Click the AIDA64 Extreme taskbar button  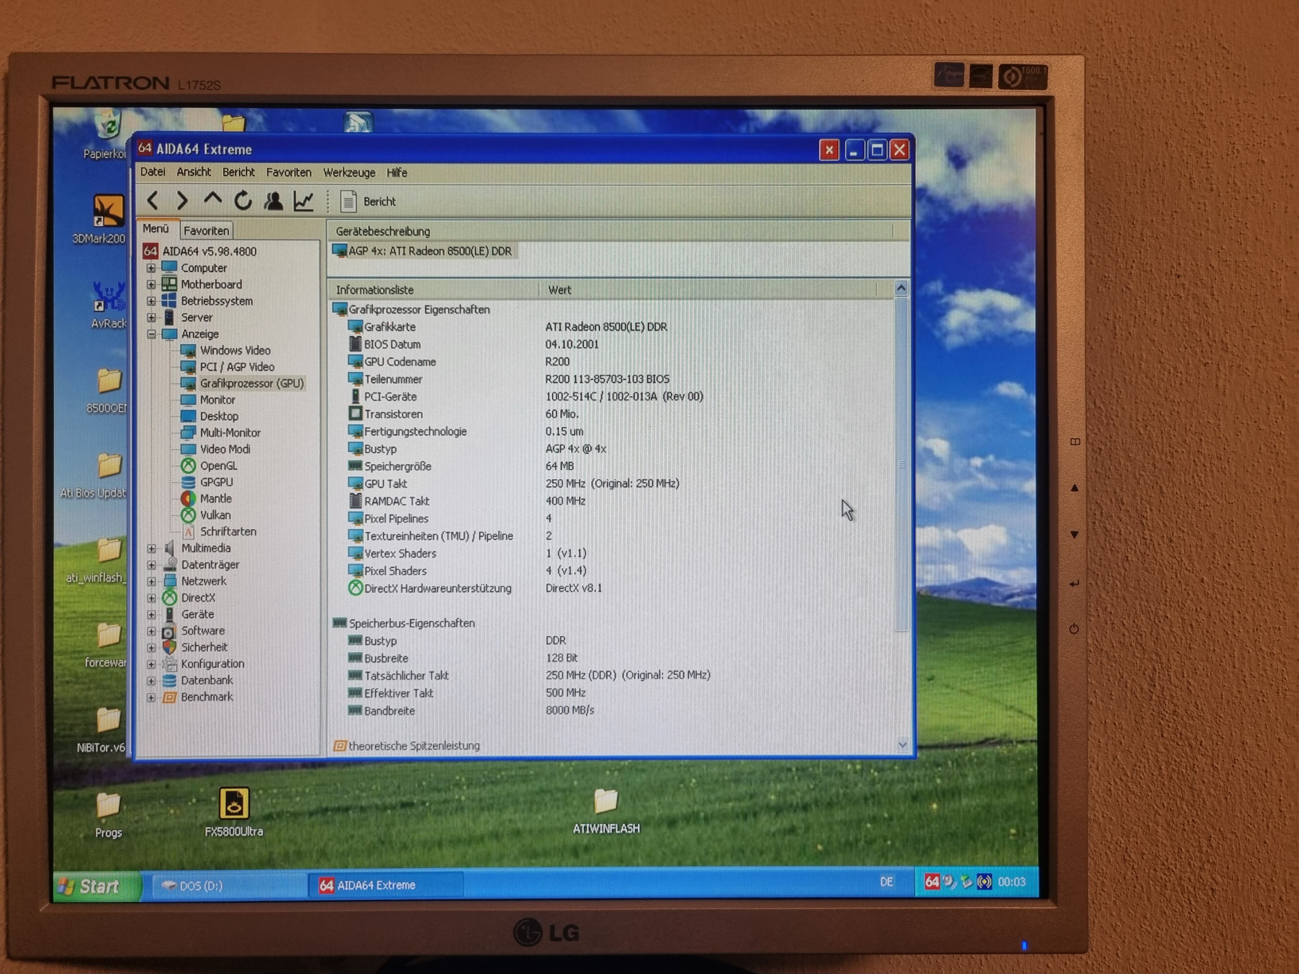coord(386,885)
